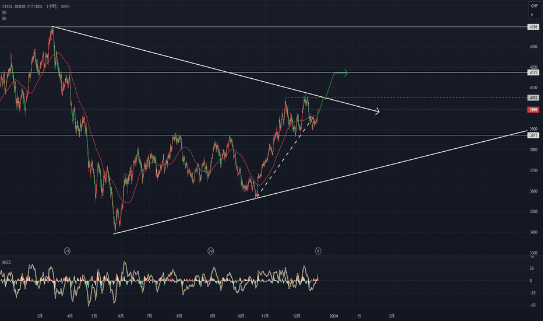Click the 6月 date on time axis

pyautogui.click(x=121, y=316)
